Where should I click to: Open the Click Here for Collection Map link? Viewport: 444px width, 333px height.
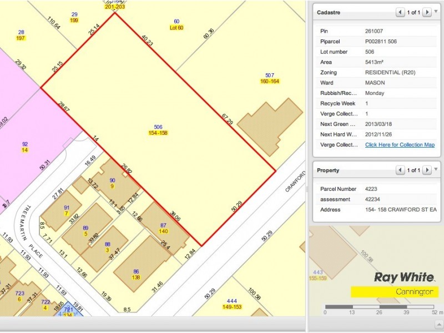[x=400, y=145]
